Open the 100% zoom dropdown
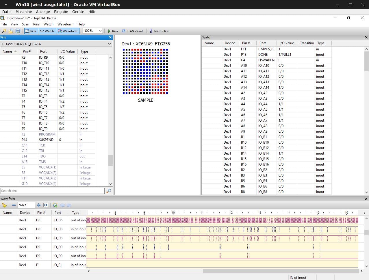Image resolution: width=369 pixels, height=280 pixels. (x=93, y=31)
